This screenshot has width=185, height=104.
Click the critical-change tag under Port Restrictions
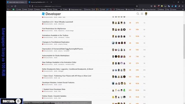point(69,31)
